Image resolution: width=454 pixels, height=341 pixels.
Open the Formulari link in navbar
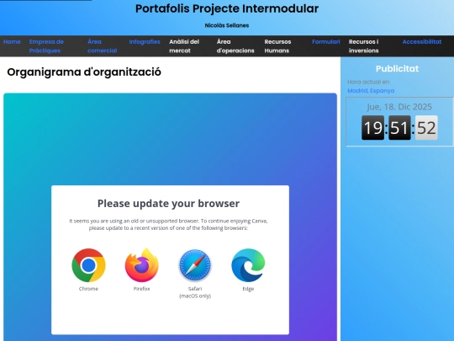[x=325, y=42]
